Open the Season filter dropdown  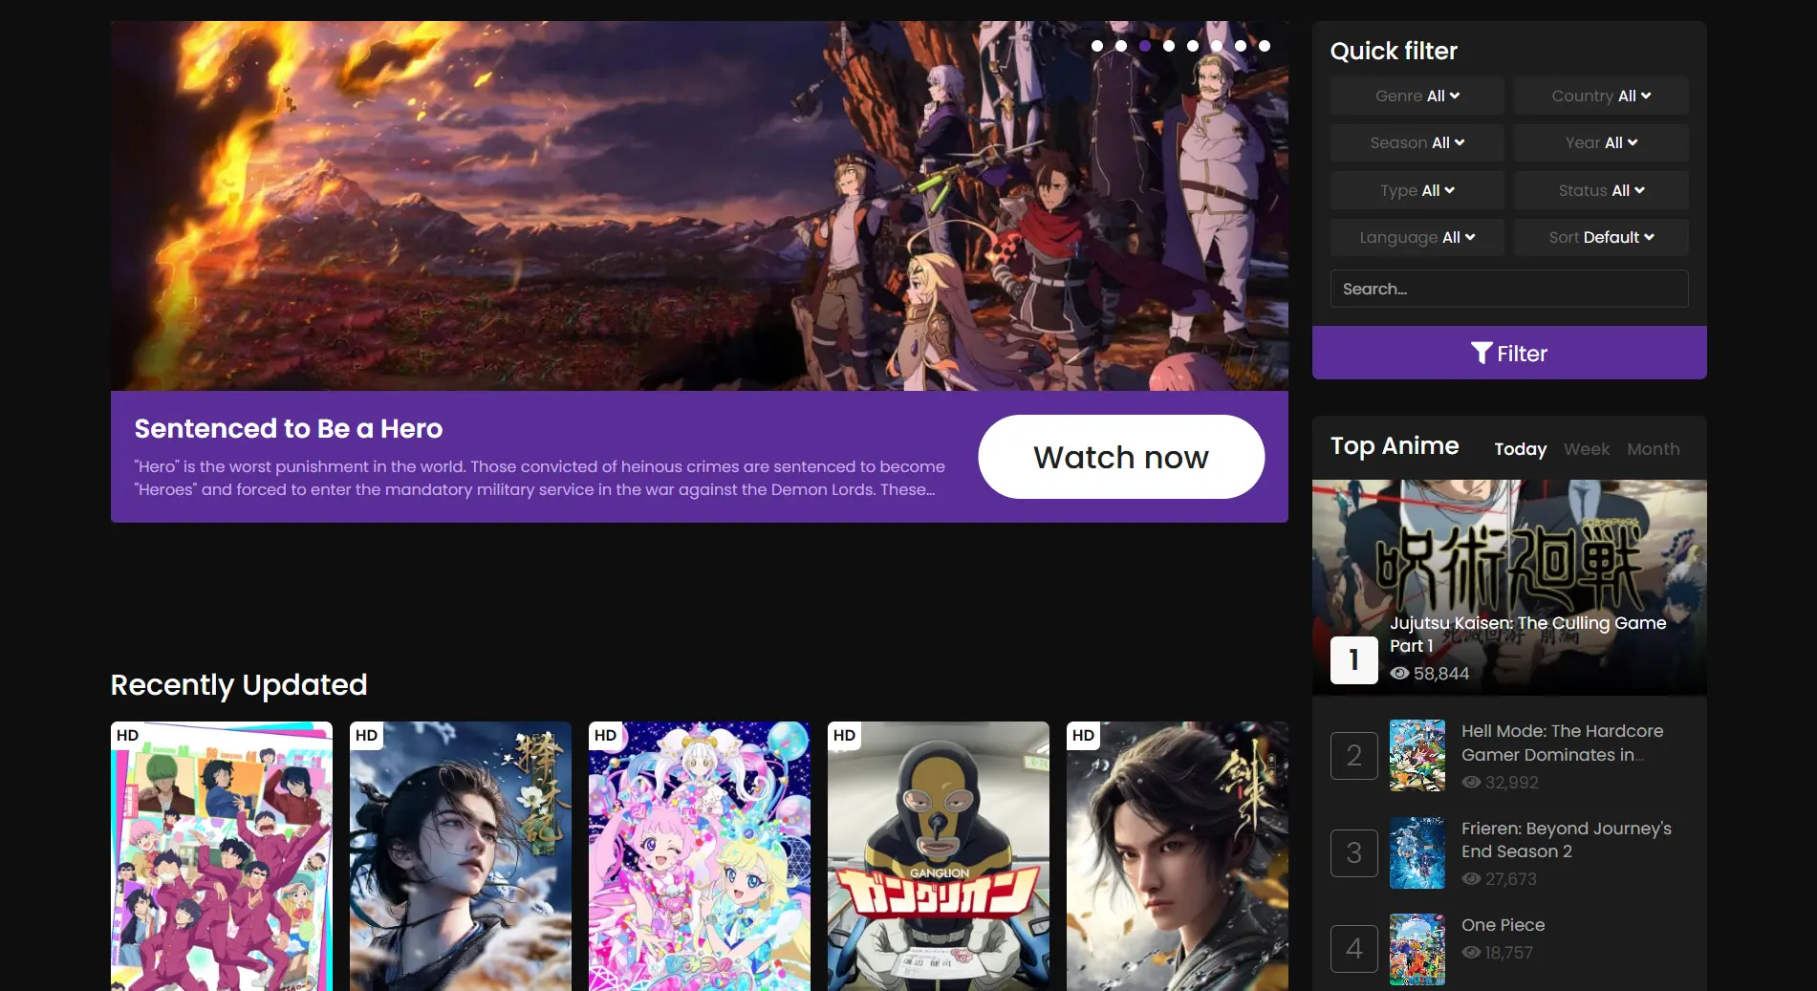1417,142
